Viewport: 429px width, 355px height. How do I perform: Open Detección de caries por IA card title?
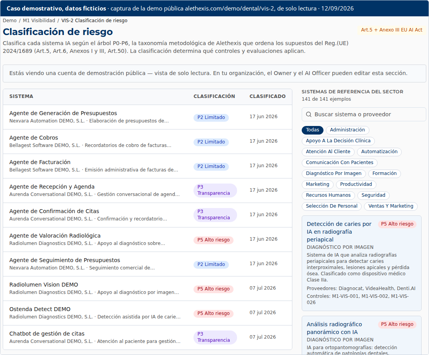pos(339,232)
